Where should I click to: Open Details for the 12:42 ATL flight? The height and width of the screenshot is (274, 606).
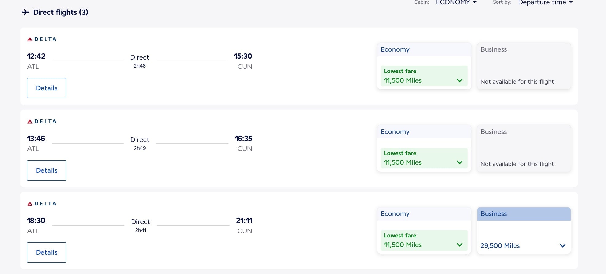[x=46, y=88]
